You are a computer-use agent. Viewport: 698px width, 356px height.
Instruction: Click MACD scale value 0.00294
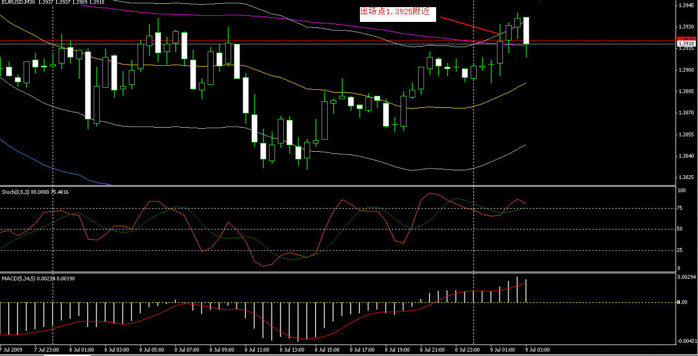tap(685, 278)
